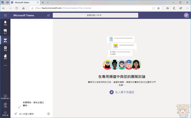Select the Microsoft Teams browser tab
191x118 pixels.
pyautogui.click(x=25, y=2)
